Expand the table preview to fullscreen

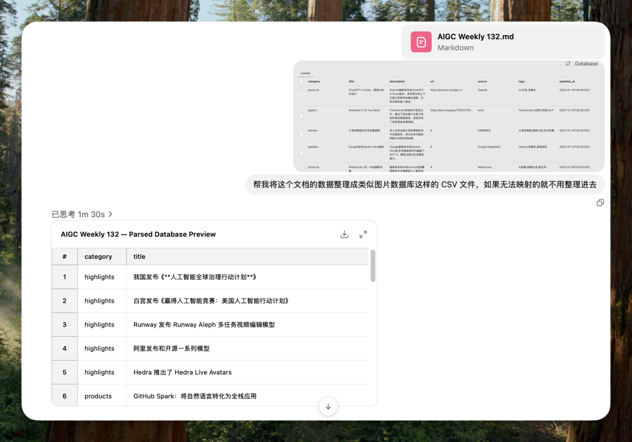click(363, 234)
